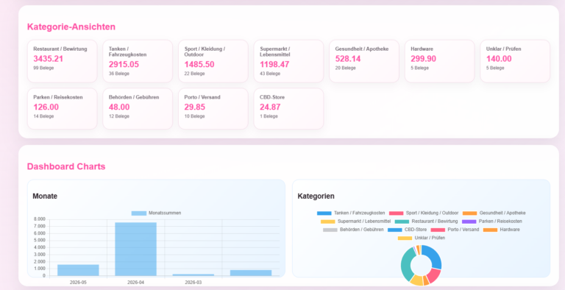Hide Behörden / Gebühren in the legend
Viewport: 565px width, 290px height.
(353, 230)
